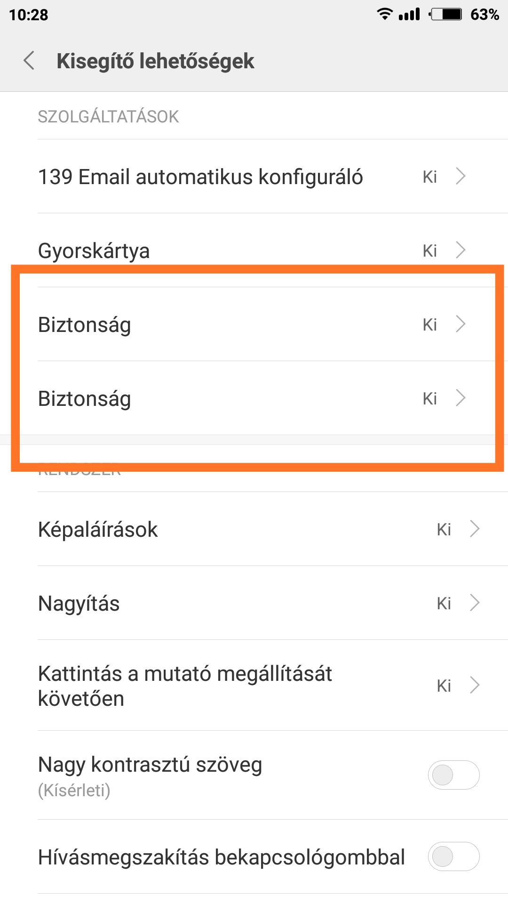Open the Nagyítás setting label

click(x=79, y=604)
